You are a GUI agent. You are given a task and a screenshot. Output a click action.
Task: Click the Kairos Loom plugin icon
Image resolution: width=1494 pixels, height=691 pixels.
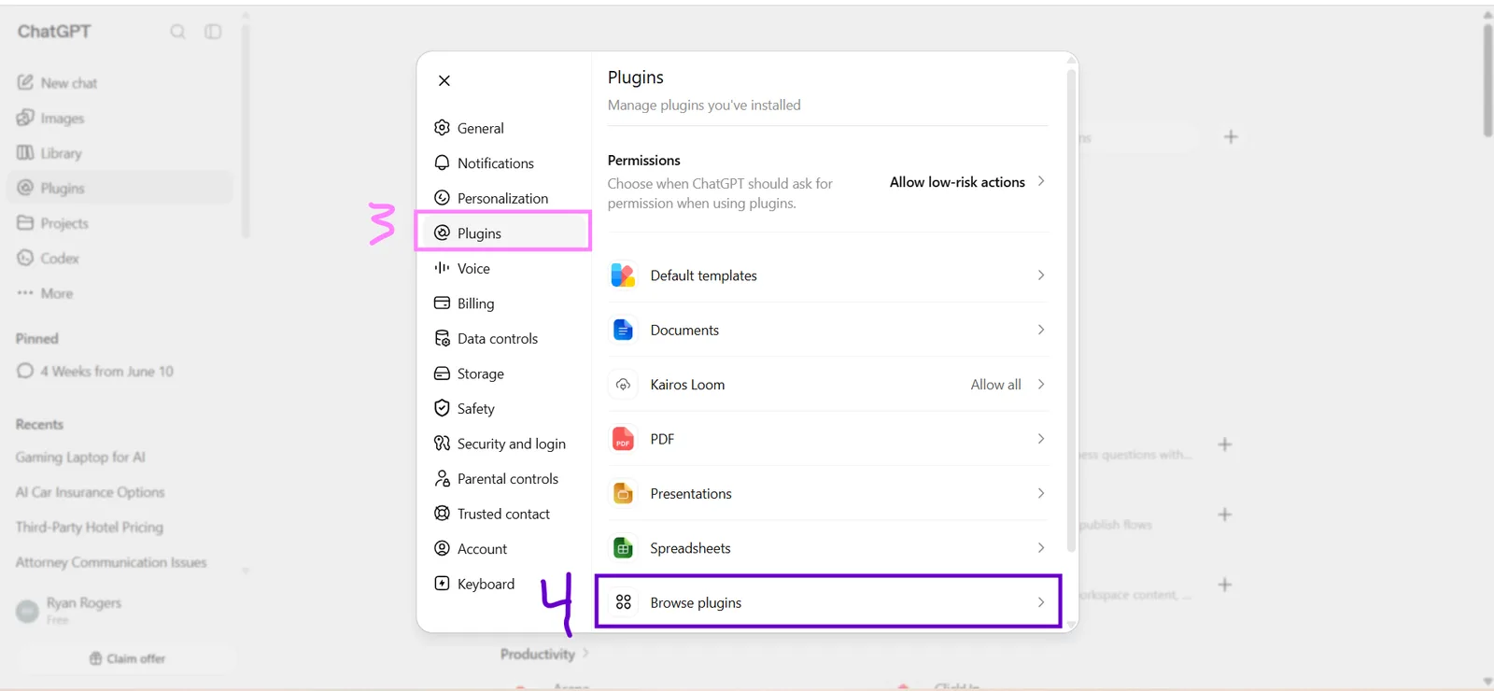tap(623, 385)
